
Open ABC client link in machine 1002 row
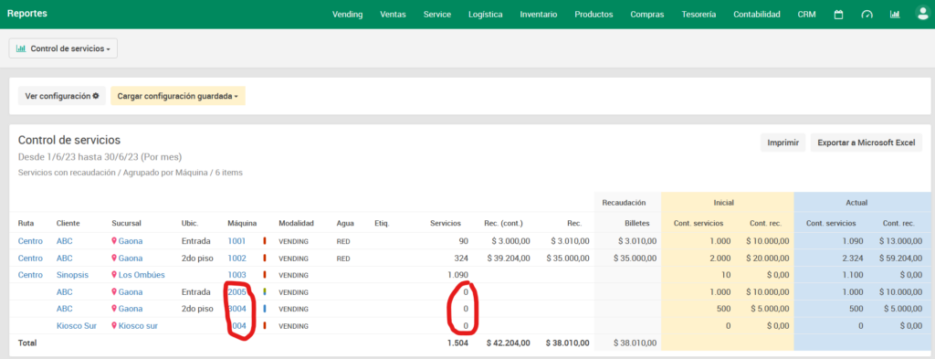65,259
